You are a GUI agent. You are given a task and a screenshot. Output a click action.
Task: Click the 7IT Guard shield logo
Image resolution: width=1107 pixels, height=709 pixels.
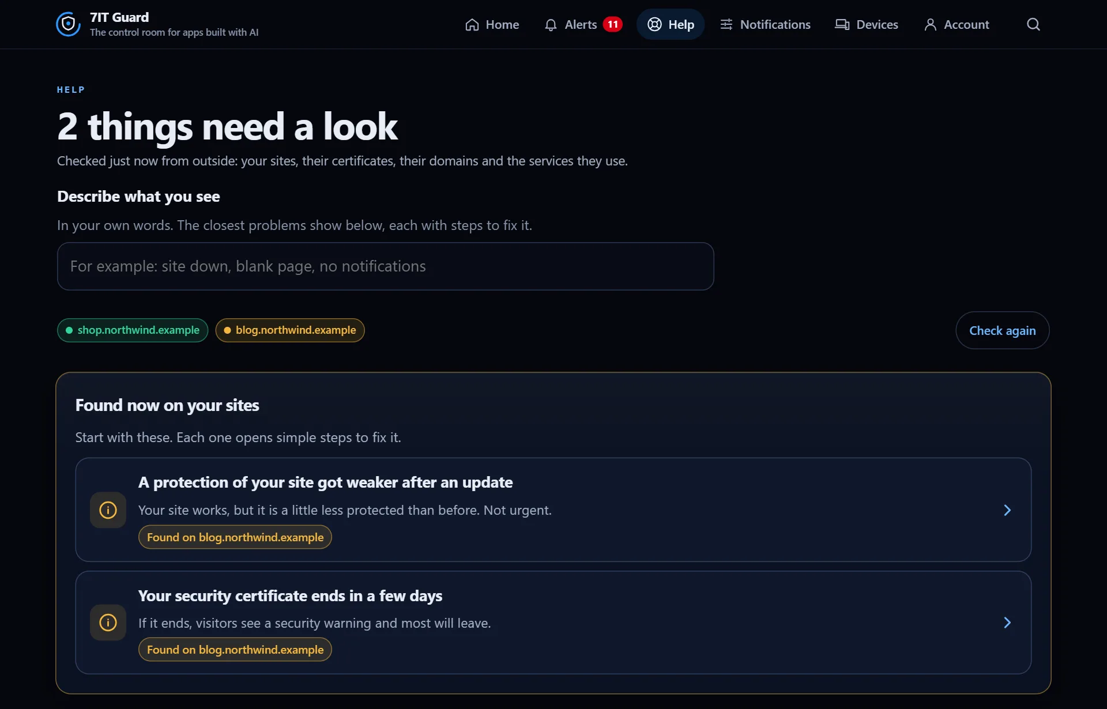tap(68, 24)
